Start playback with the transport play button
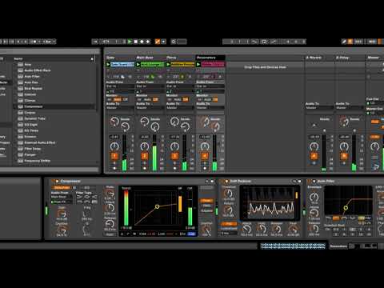384x288 pixels. [130, 42]
